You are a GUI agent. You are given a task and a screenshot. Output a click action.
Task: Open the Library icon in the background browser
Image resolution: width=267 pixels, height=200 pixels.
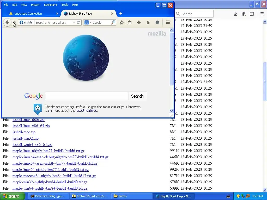tap(244, 14)
